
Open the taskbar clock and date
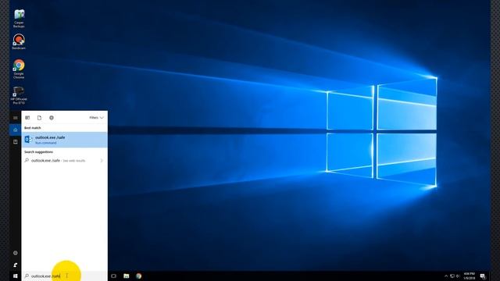pos(470,276)
